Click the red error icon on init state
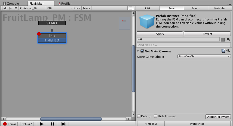This screenshot has height=126, width=233. point(39,34)
